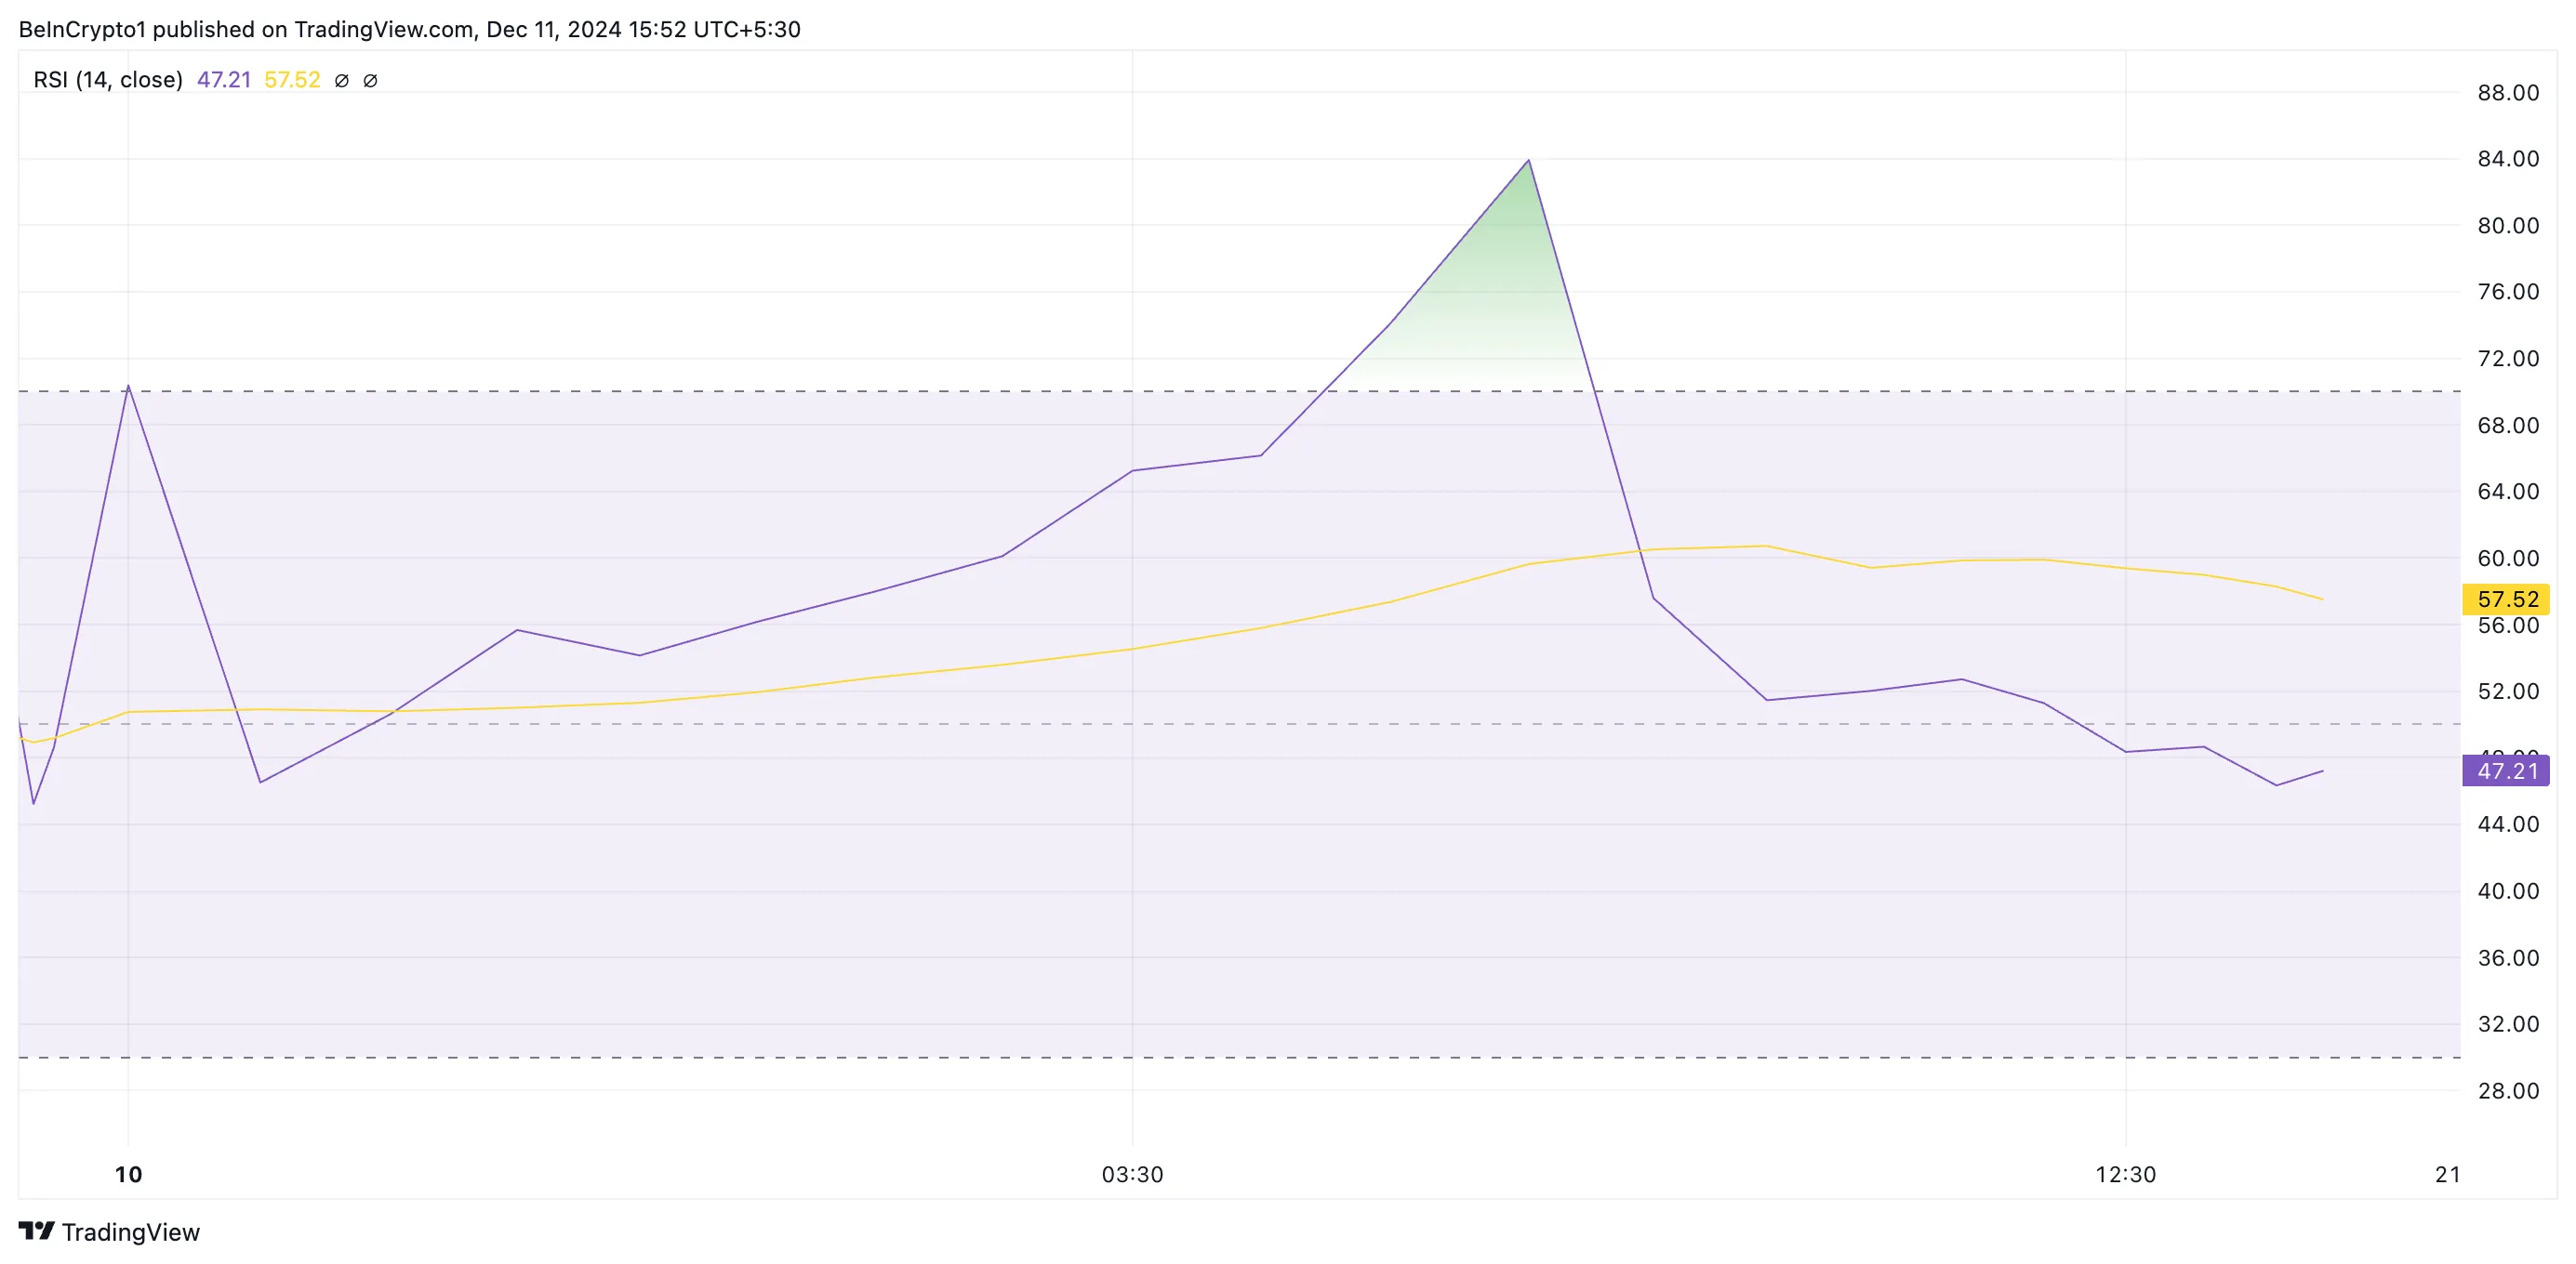Image resolution: width=2576 pixels, height=1264 pixels.
Task: Select the yellow 57.52 legend value
Action: coord(292,80)
